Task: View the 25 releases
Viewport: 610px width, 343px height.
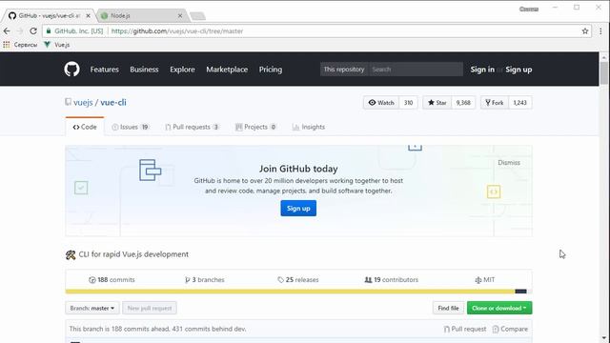Action: click(298, 279)
